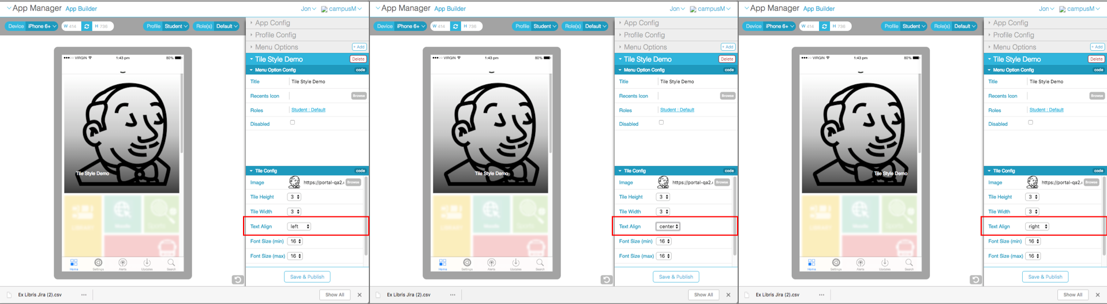Expand the Profile Config section in the middle window
Screen dimensions: 1107x304
(x=676, y=35)
